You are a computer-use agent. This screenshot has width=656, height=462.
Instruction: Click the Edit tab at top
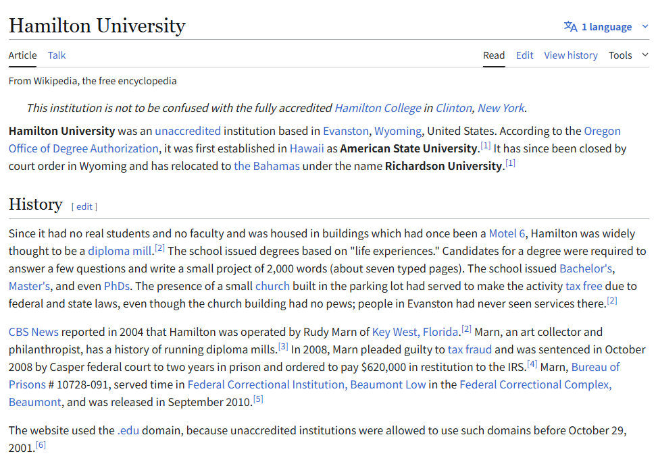(x=524, y=55)
